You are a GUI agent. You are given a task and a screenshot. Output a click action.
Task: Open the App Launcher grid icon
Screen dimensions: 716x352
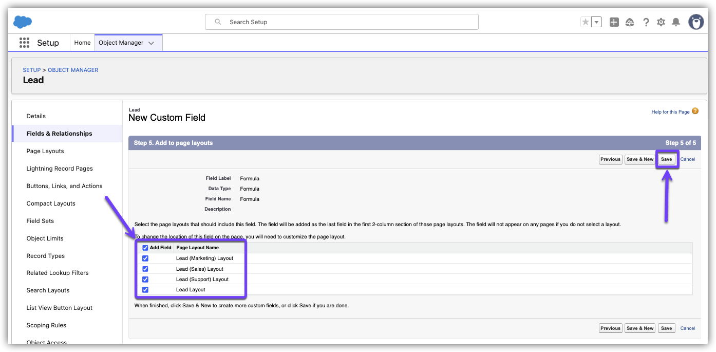pyautogui.click(x=24, y=43)
